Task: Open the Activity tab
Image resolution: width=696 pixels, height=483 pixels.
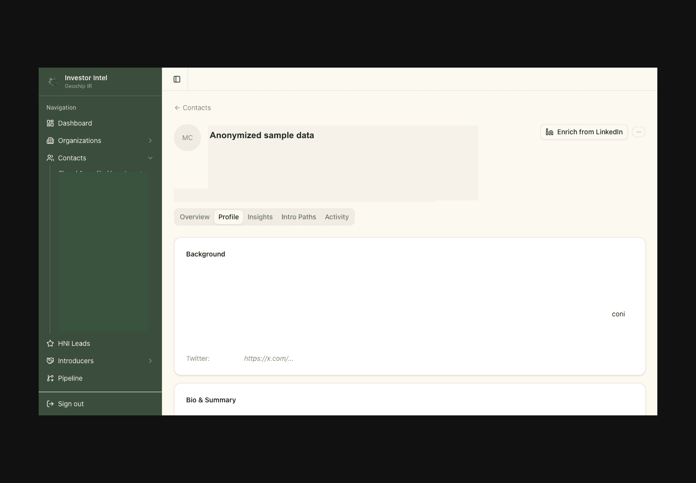Action: pyautogui.click(x=337, y=217)
